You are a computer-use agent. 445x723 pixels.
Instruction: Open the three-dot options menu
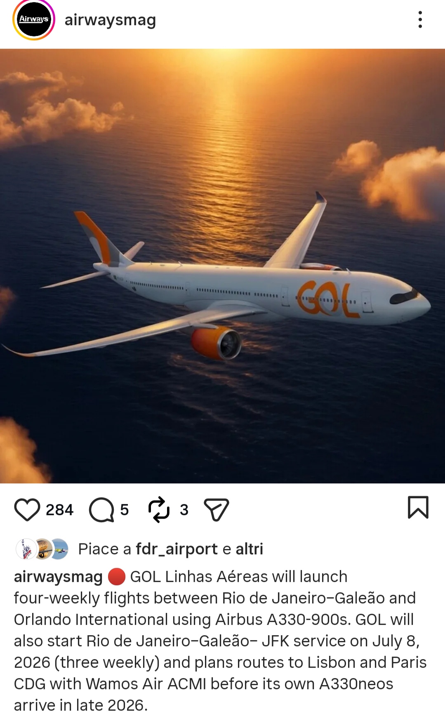(x=420, y=19)
